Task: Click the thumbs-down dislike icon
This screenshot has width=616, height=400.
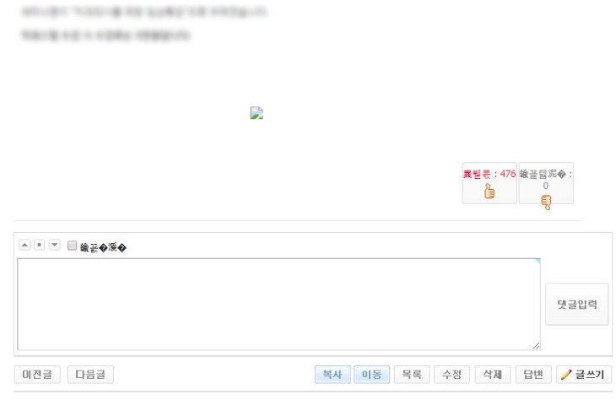Action: click(x=546, y=203)
